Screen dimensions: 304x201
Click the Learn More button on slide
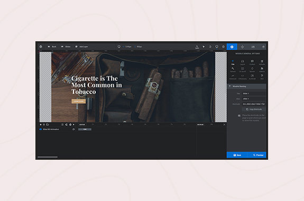coord(79,101)
